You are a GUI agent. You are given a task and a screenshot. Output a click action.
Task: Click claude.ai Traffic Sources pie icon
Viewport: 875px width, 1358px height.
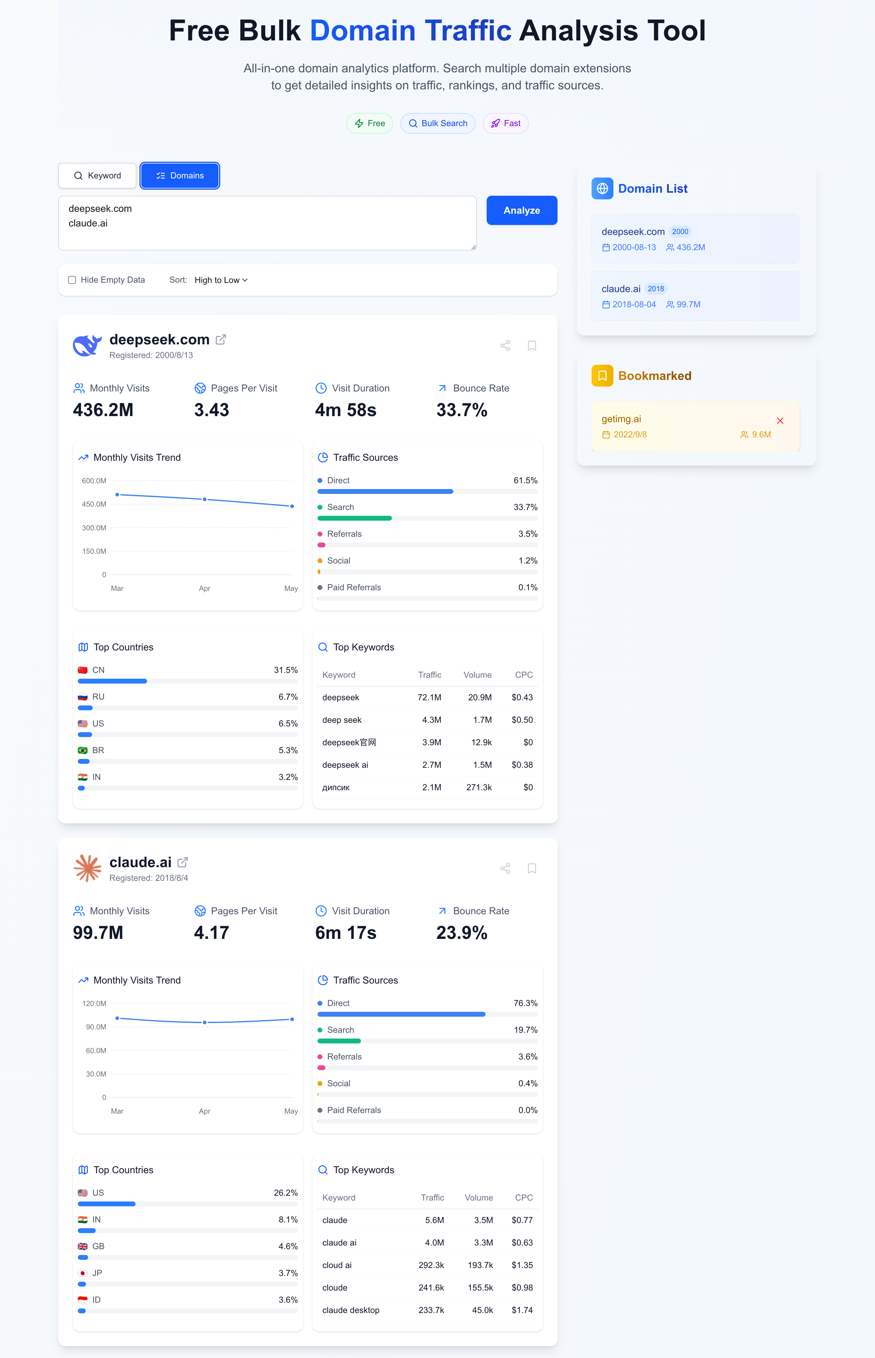323,981
